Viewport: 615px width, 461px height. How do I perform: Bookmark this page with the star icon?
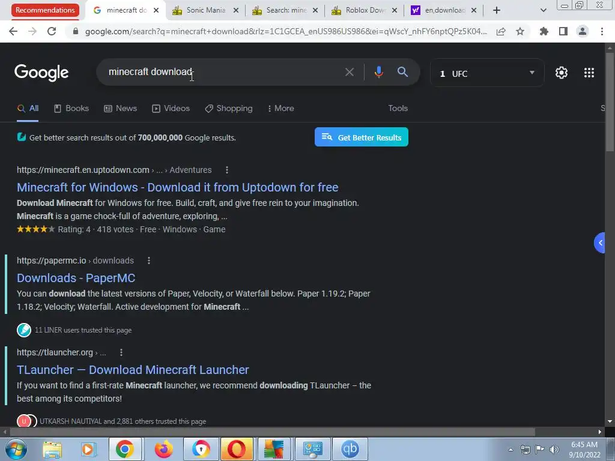[520, 31]
